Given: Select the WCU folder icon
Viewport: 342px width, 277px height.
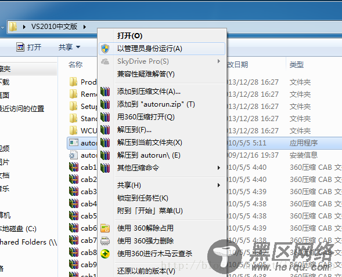Looking at the screenshot, I should click(73, 130).
